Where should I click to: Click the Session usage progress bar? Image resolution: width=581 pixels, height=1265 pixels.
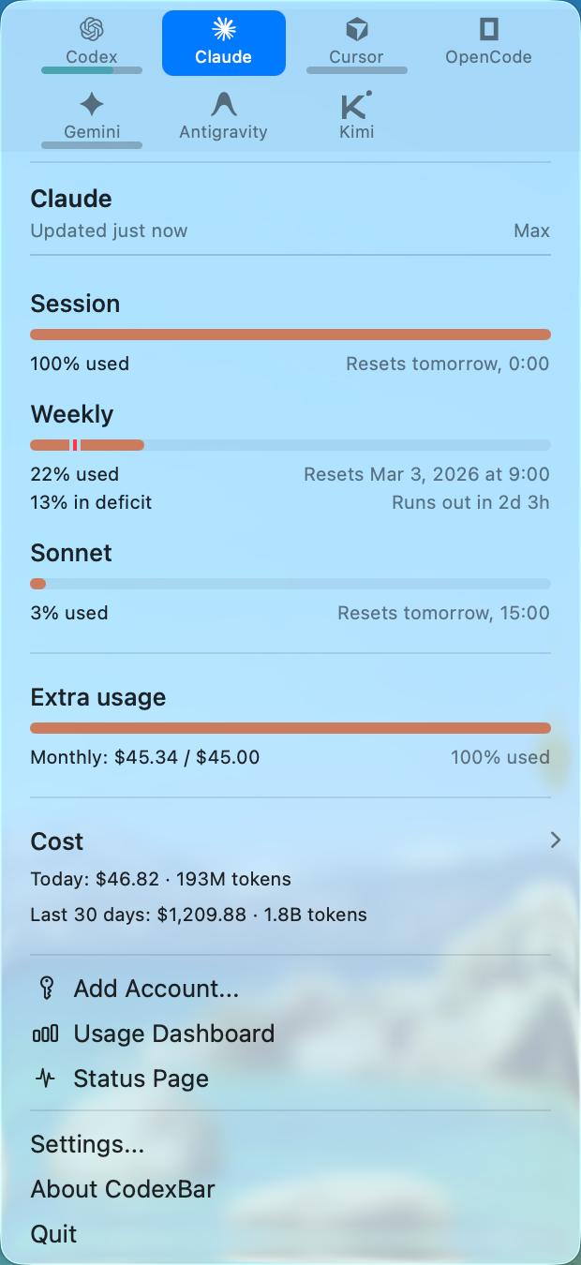click(x=290, y=335)
